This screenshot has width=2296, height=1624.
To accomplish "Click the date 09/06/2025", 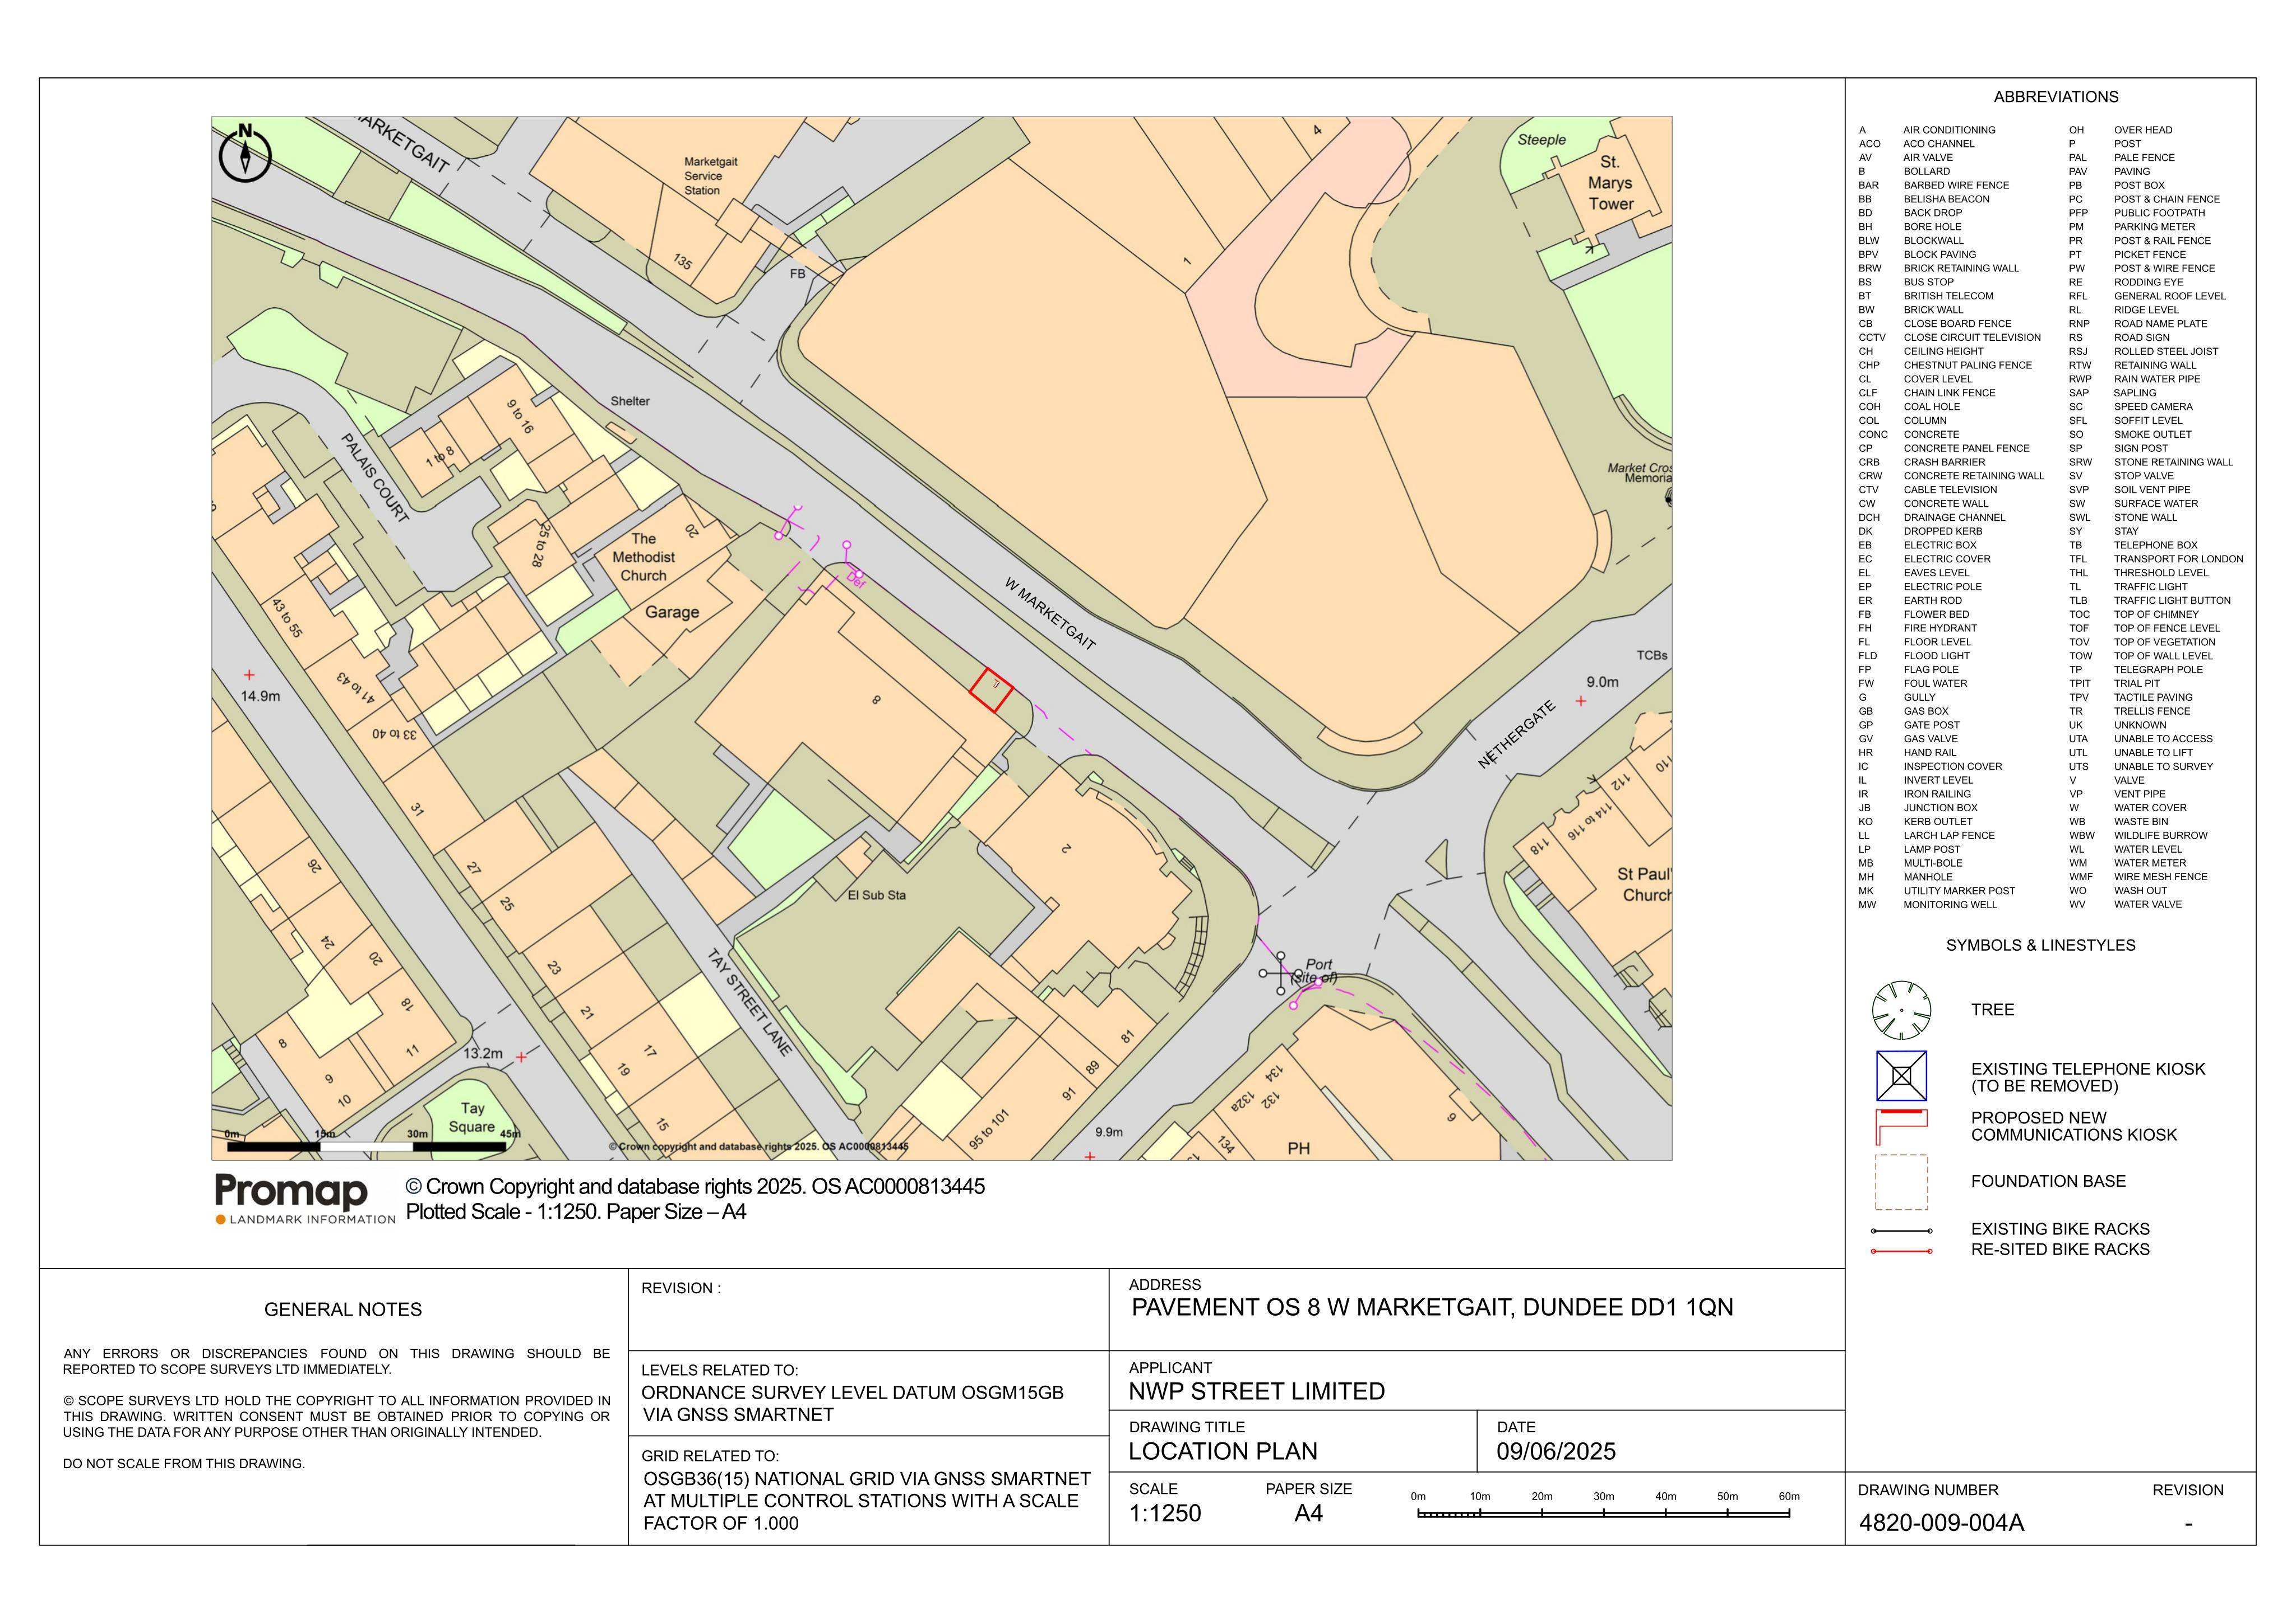I will tap(1556, 1451).
